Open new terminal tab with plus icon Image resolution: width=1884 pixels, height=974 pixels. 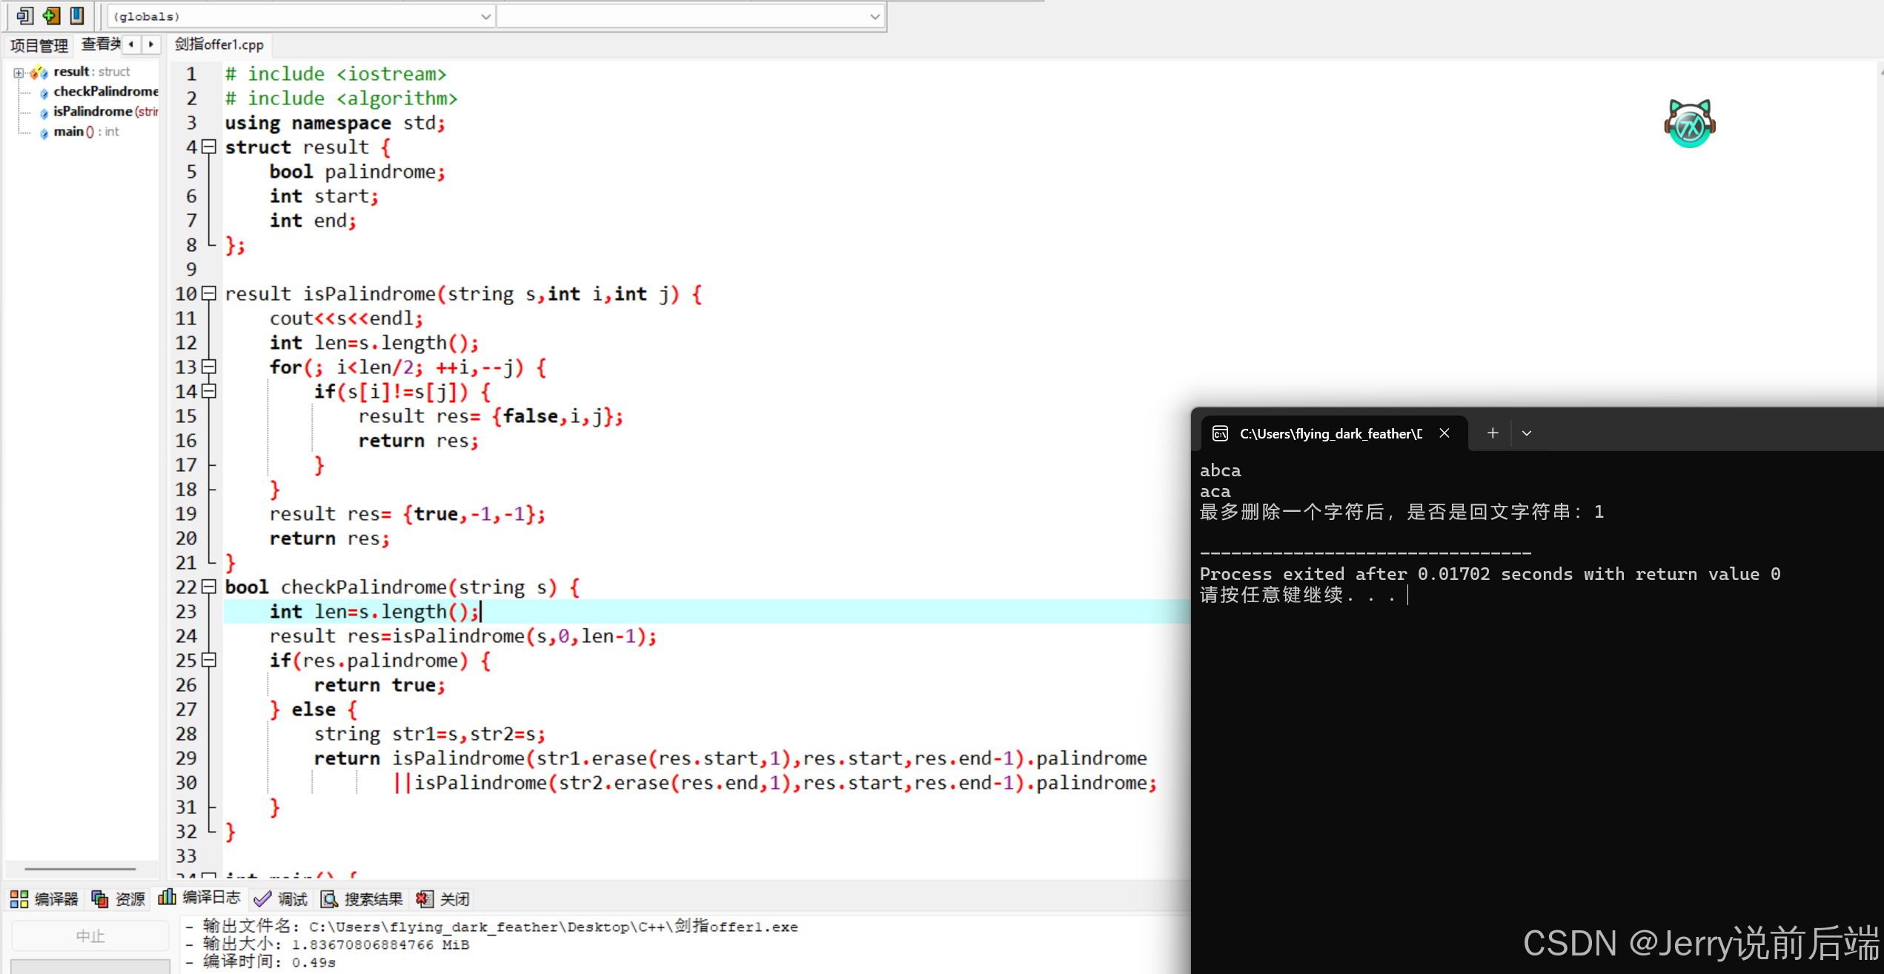tap(1493, 433)
